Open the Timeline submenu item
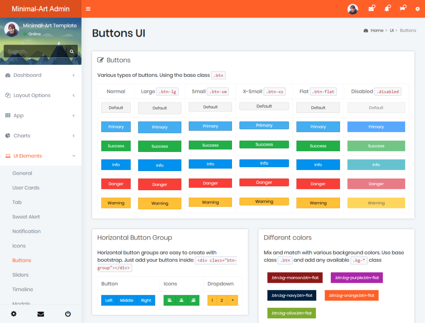Screen dimensions: 425x323 (22, 289)
